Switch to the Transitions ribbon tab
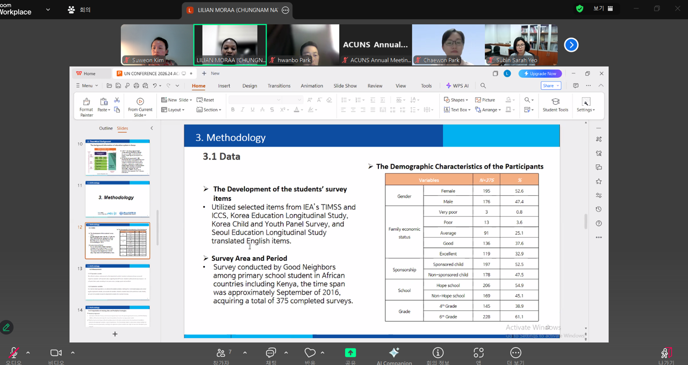 coord(279,86)
